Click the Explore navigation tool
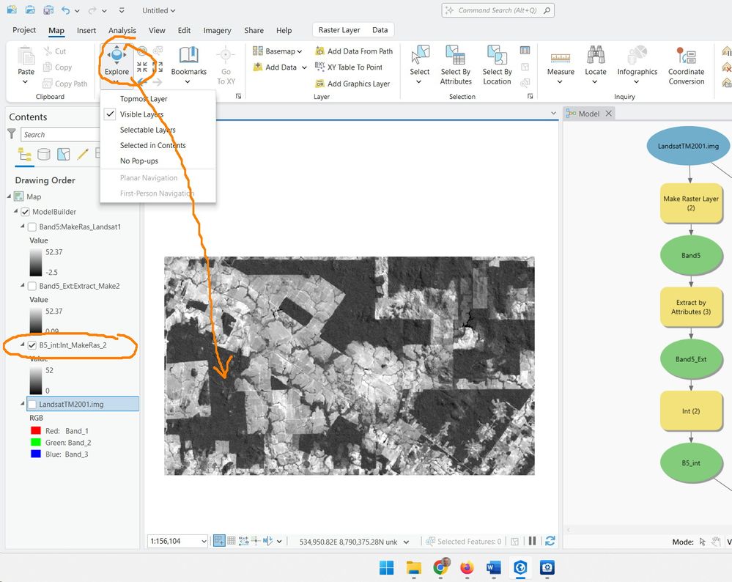 [x=116, y=60]
